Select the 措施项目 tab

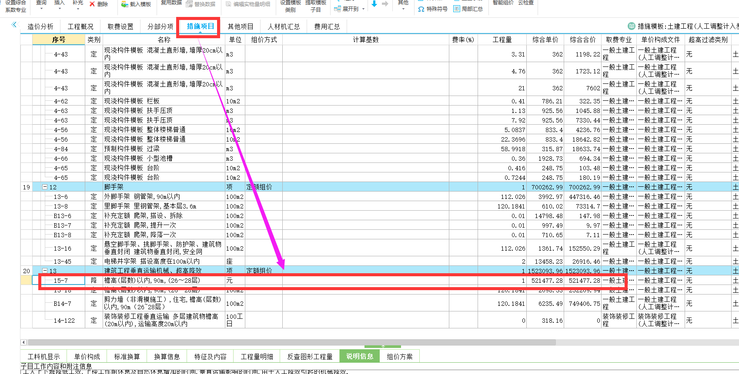pos(201,26)
